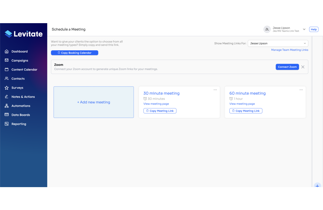Image resolution: width=323 pixels, height=210 pixels.
Task: Open the Contacts page
Action: 18,79
